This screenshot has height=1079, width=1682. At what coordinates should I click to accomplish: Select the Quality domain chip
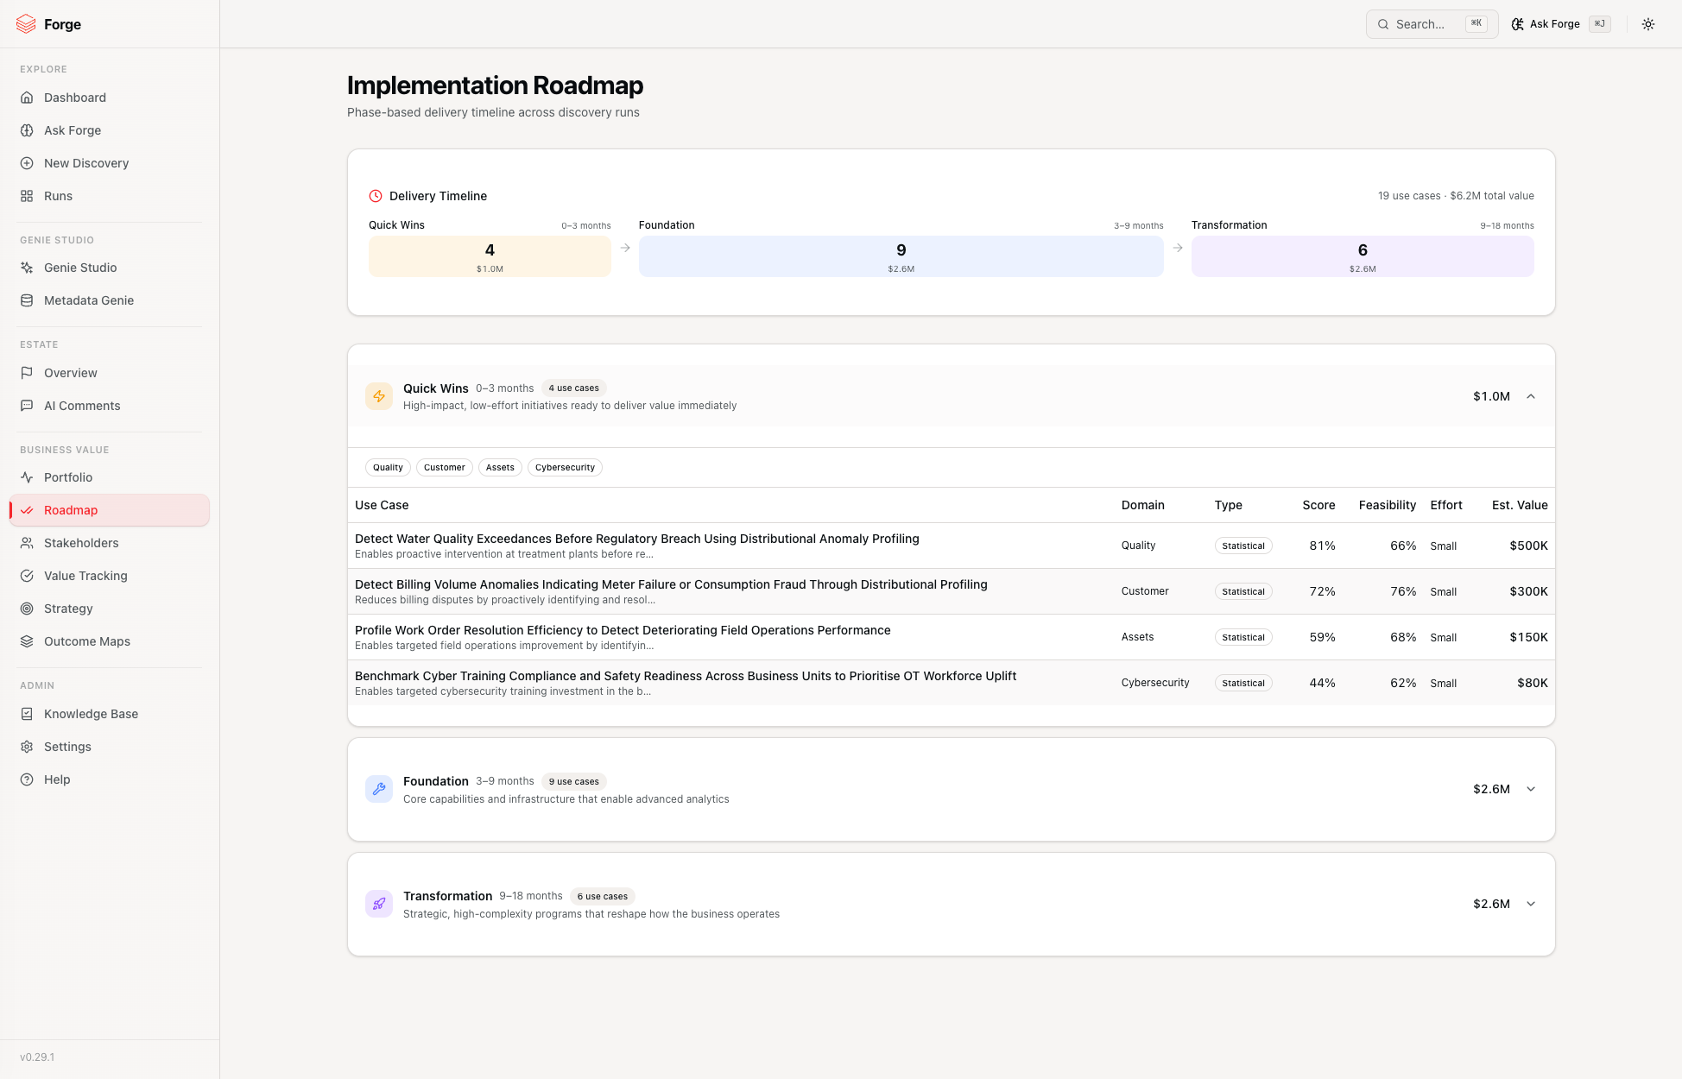(388, 467)
